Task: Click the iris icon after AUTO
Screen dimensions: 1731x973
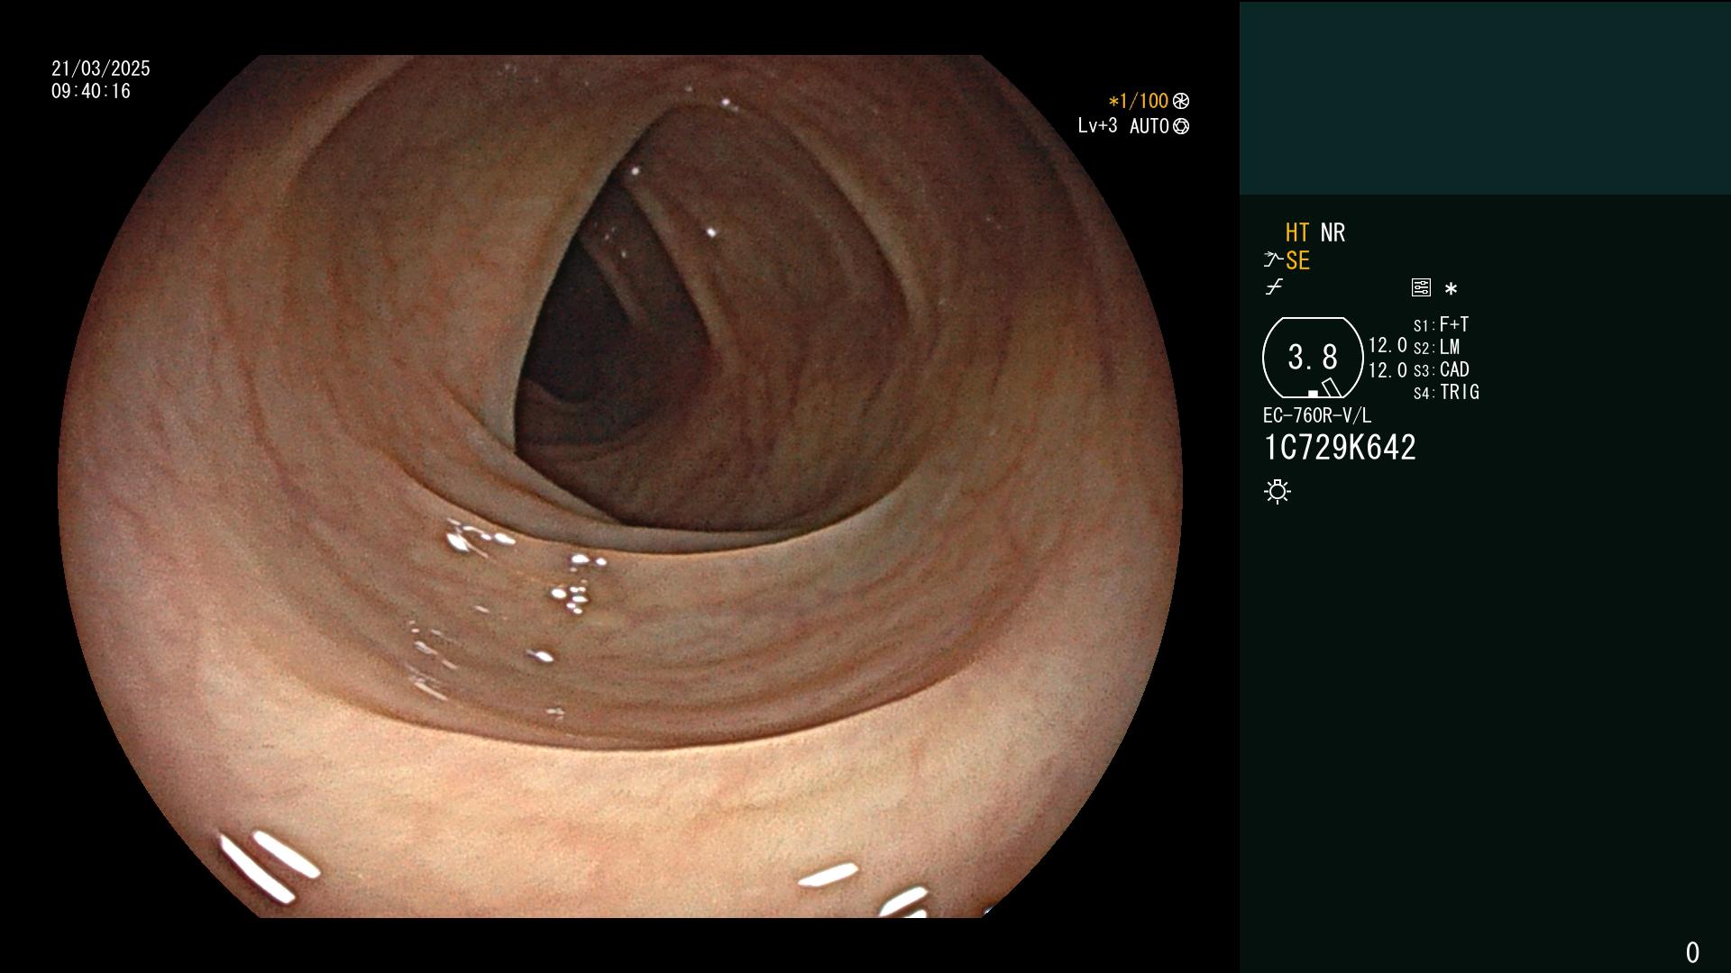Action: (1181, 126)
